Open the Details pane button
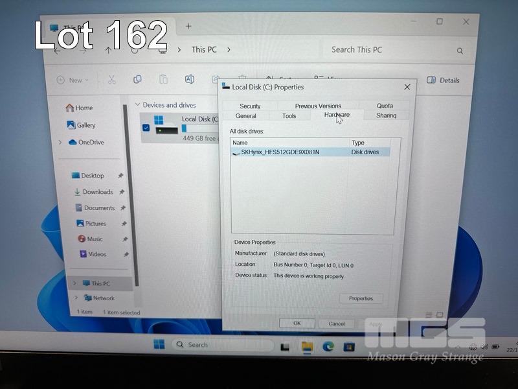The image size is (518, 389). pos(444,80)
